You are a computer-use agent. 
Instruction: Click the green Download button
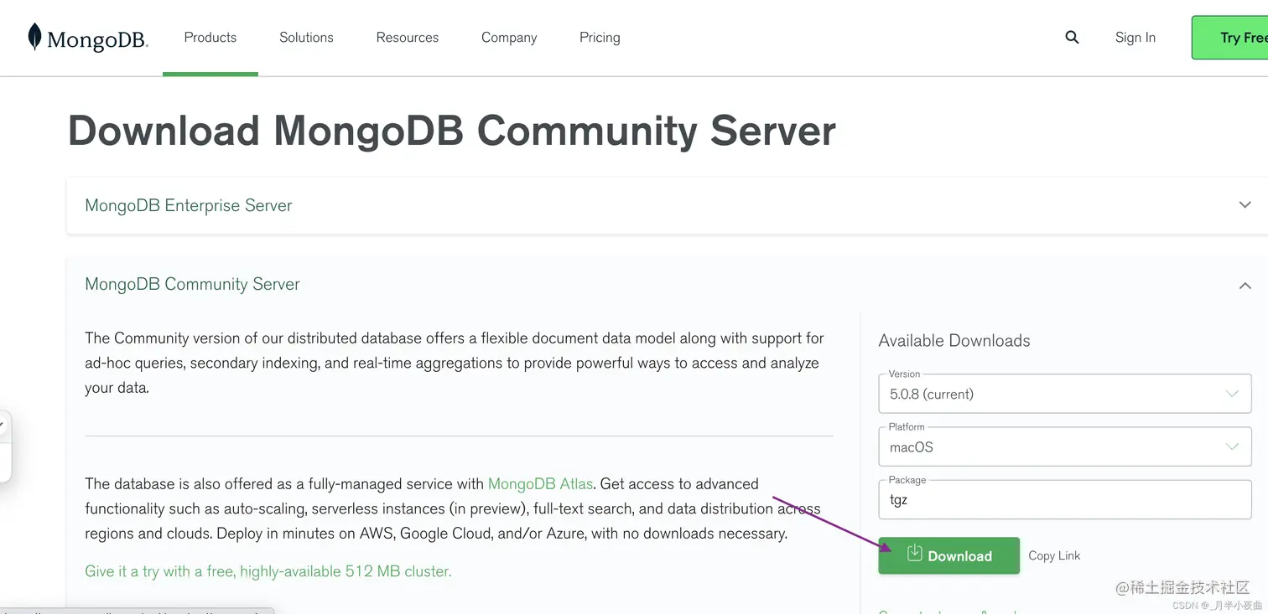[x=949, y=555]
